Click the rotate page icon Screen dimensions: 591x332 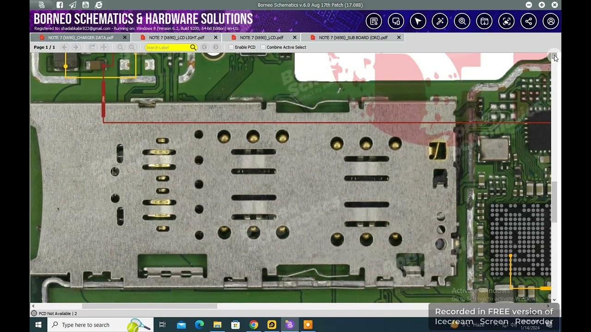(92, 47)
